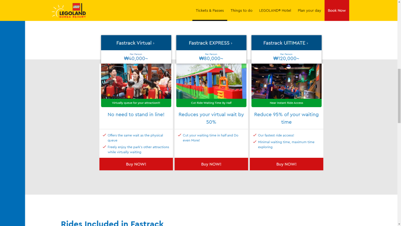Image resolution: width=401 pixels, height=226 pixels.
Task: Click the 'No need to stand in line!' heading
Action: point(136,114)
